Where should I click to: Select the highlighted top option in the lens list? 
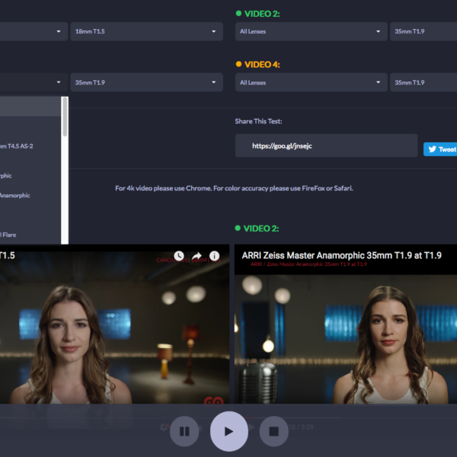coord(30,107)
